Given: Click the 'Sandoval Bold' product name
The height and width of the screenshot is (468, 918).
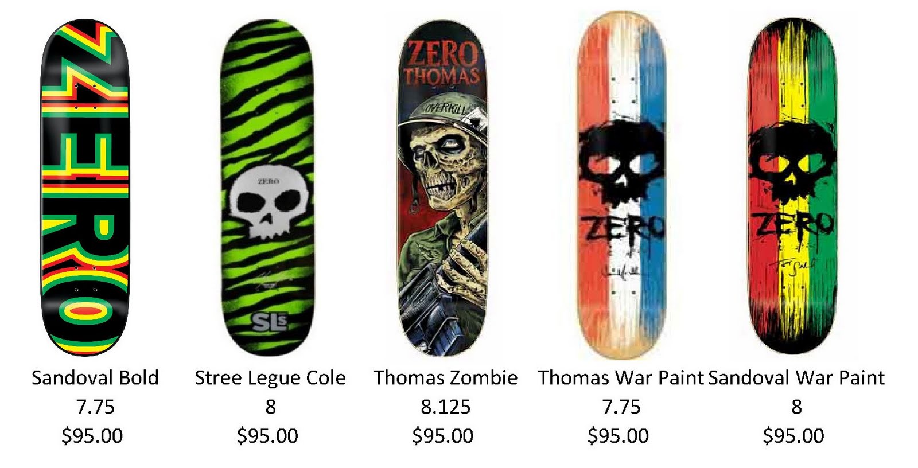Looking at the screenshot, I should coord(95,378).
